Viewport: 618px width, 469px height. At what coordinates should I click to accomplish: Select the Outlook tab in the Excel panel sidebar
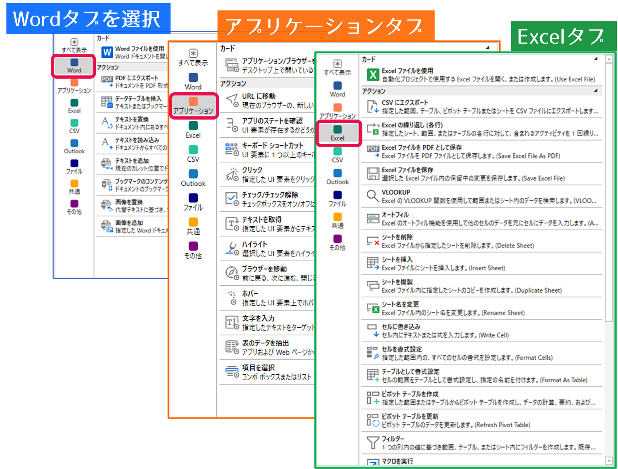pyautogui.click(x=337, y=177)
